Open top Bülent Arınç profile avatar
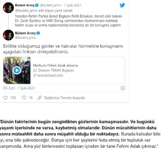The image size is (162, 155). (x=9, y=8)
